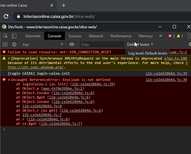
Task: Close the DevTools window
Action: pos(189,27)
